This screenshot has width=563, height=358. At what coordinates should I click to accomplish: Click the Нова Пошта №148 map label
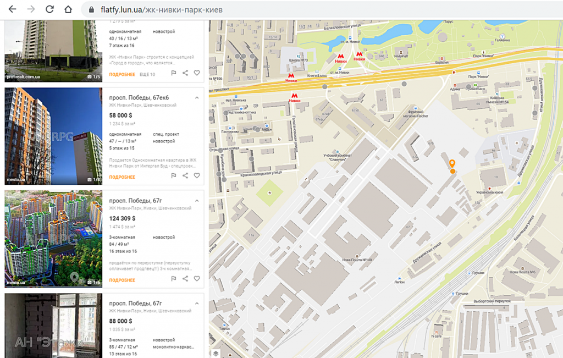pos(357,260)
